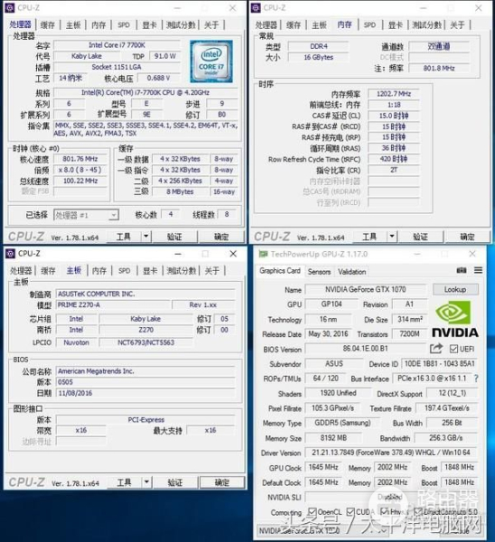Screen dimensions: 495x542
Task: Select Graphics Card tab in GPU-Z
Action: point(280,271)
